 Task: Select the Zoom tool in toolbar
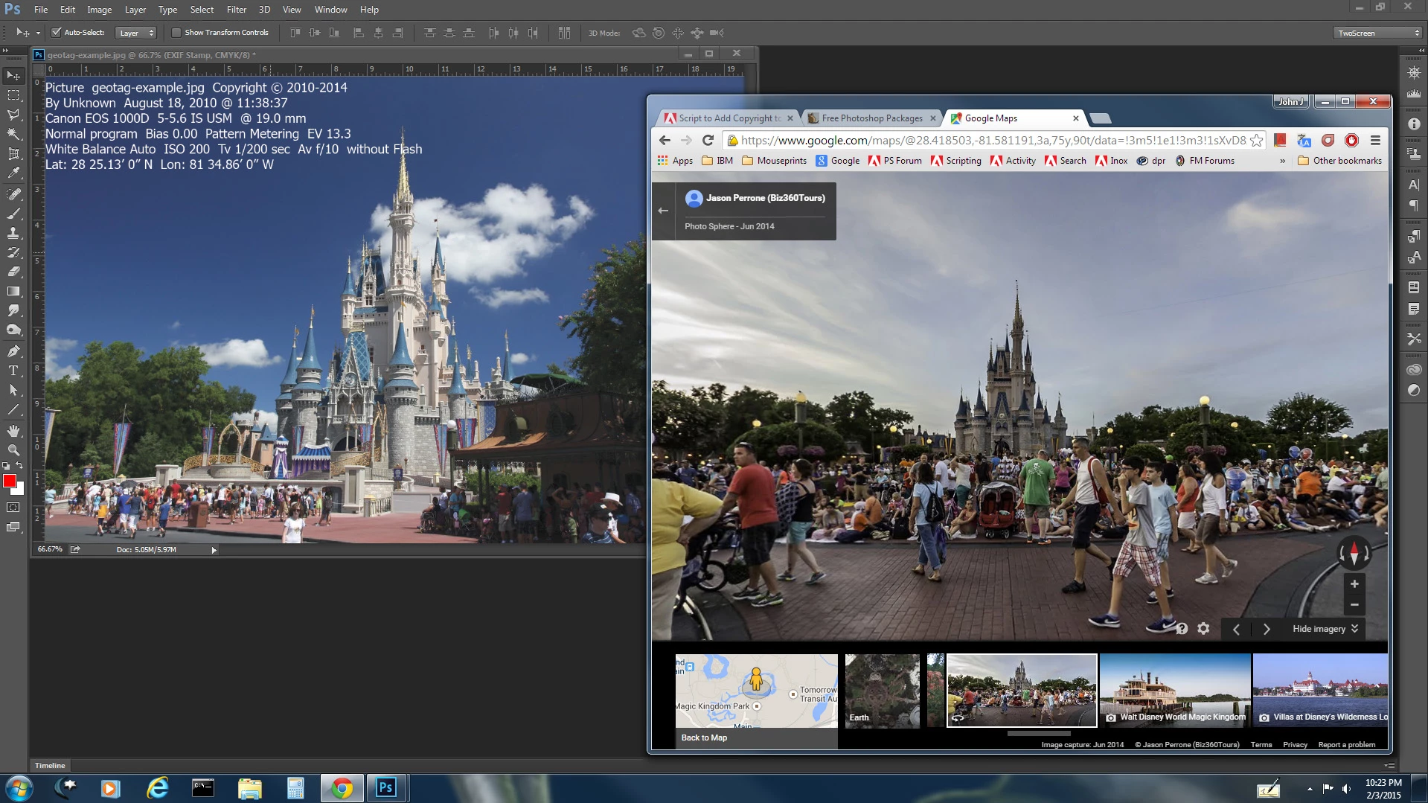13,450
